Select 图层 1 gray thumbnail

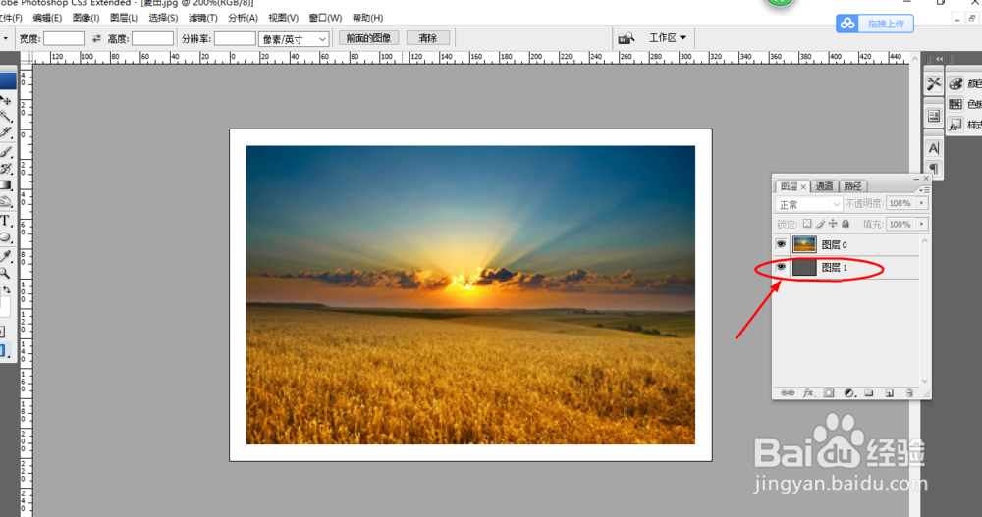tap(804, 267)
